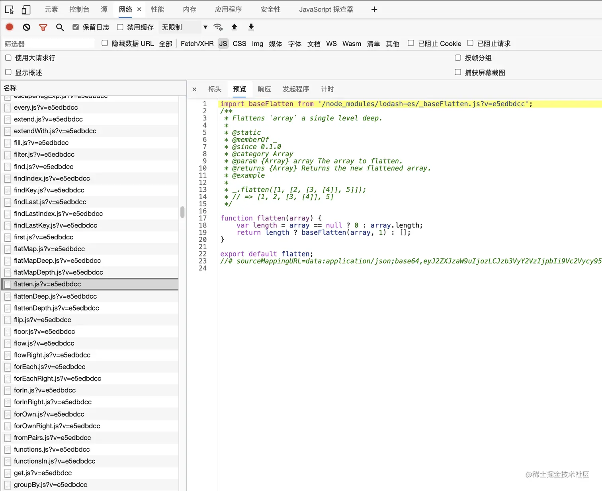Image resolution: width=602 pixels, height=491 pixels.
Task: Open the 安全性 panel
Action: tap(271, 9)
